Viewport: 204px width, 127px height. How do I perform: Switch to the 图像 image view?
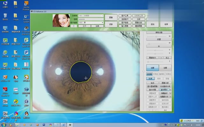[111, 17]
